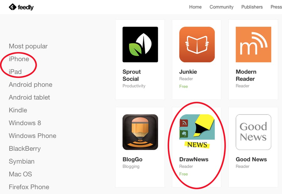Filter apps by iPad
Image resolution: width=282 pixels, height=194 pixels.
tap(15, 72)
